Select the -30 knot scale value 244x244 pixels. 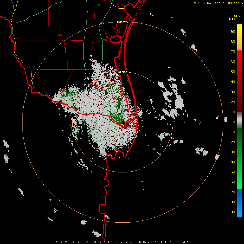click(x=232, y=152)
